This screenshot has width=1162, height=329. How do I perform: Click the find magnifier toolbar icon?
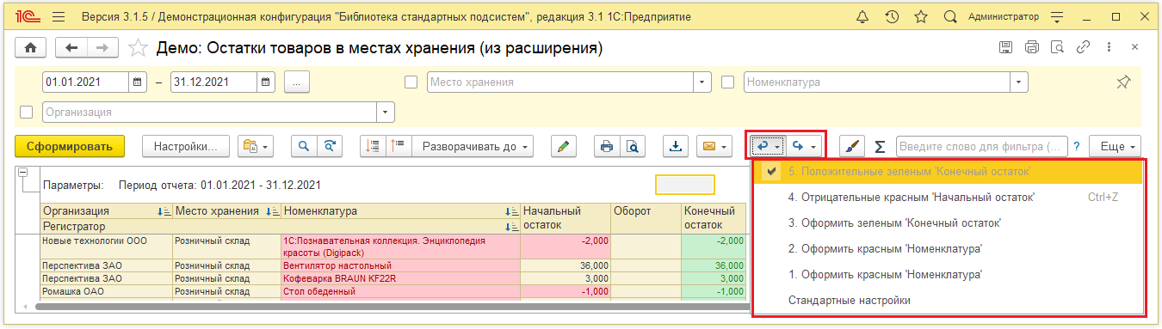tap(304, 146)
